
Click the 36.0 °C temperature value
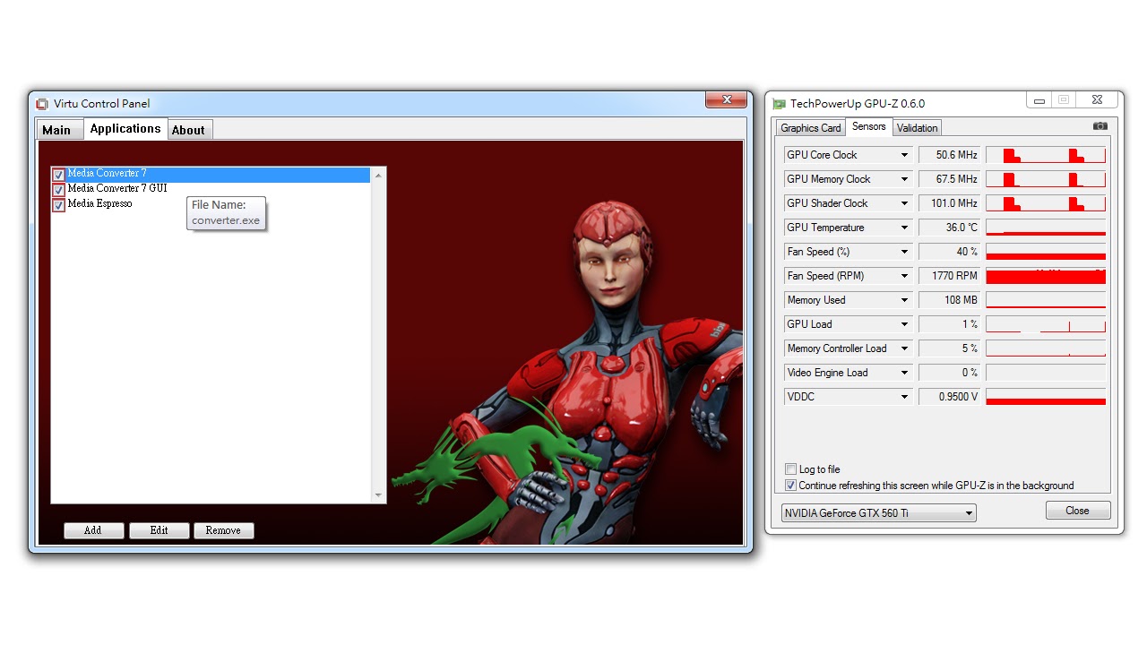[949, 228]
